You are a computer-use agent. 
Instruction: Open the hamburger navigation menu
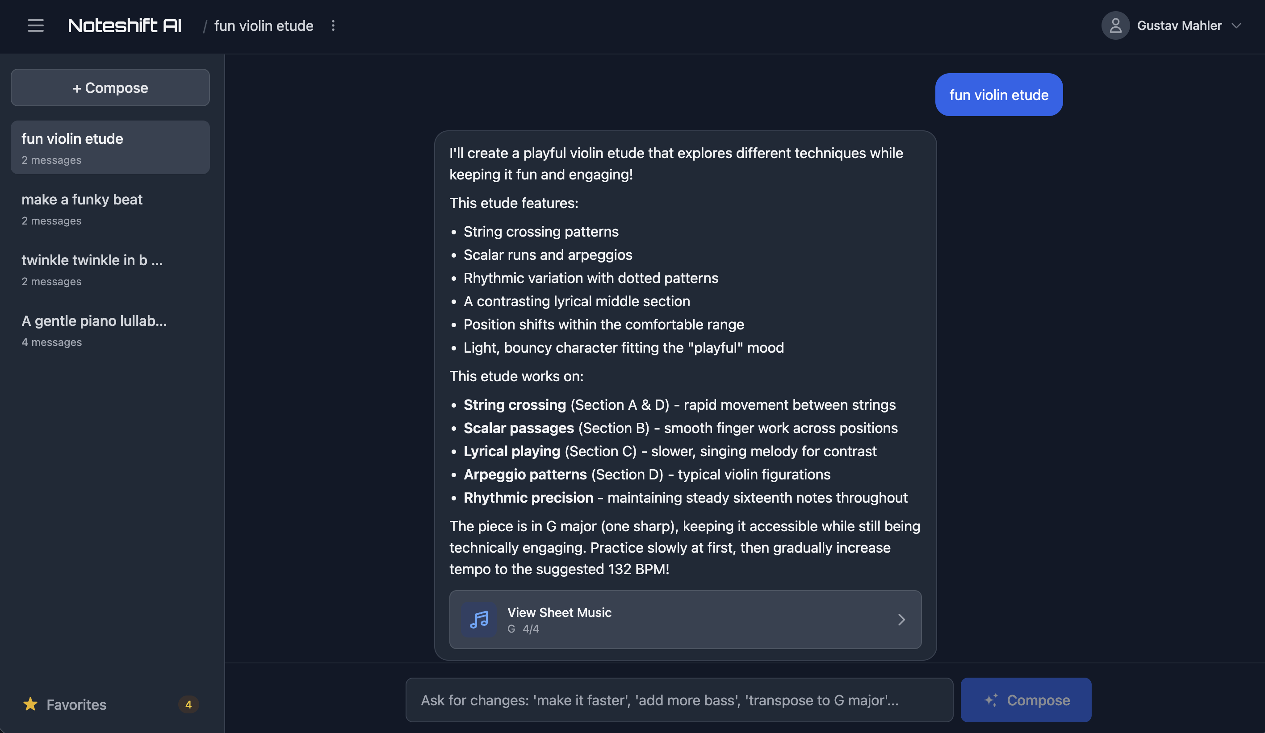click(35, 25)
